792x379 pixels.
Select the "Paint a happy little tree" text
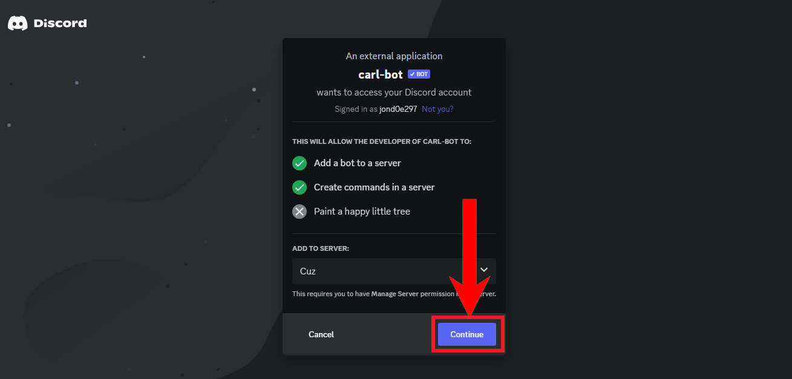[x=362, y=212]
